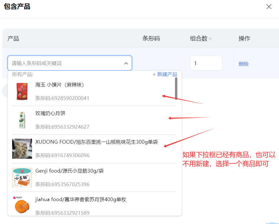This screenshot has width=279, height=224.
Task: Click the + 新建产品 link
Action: point(165,75)
